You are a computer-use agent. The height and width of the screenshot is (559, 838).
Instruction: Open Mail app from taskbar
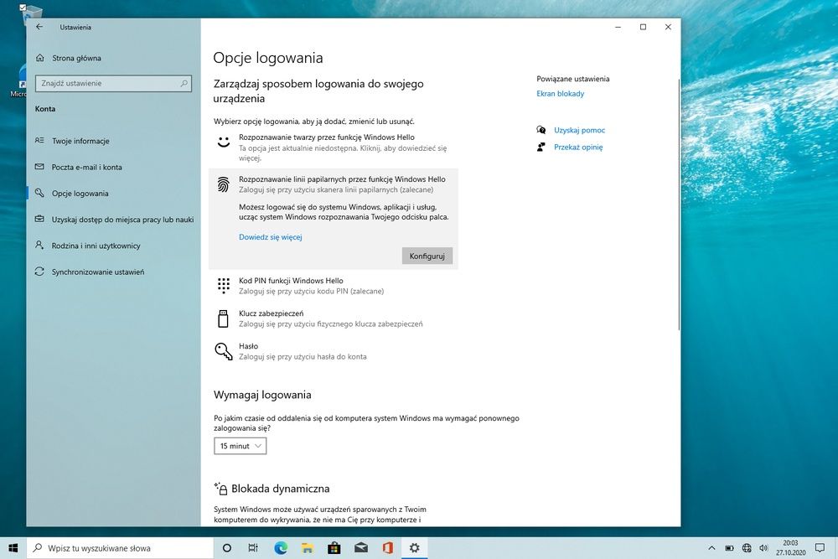(x=361, y=548)
